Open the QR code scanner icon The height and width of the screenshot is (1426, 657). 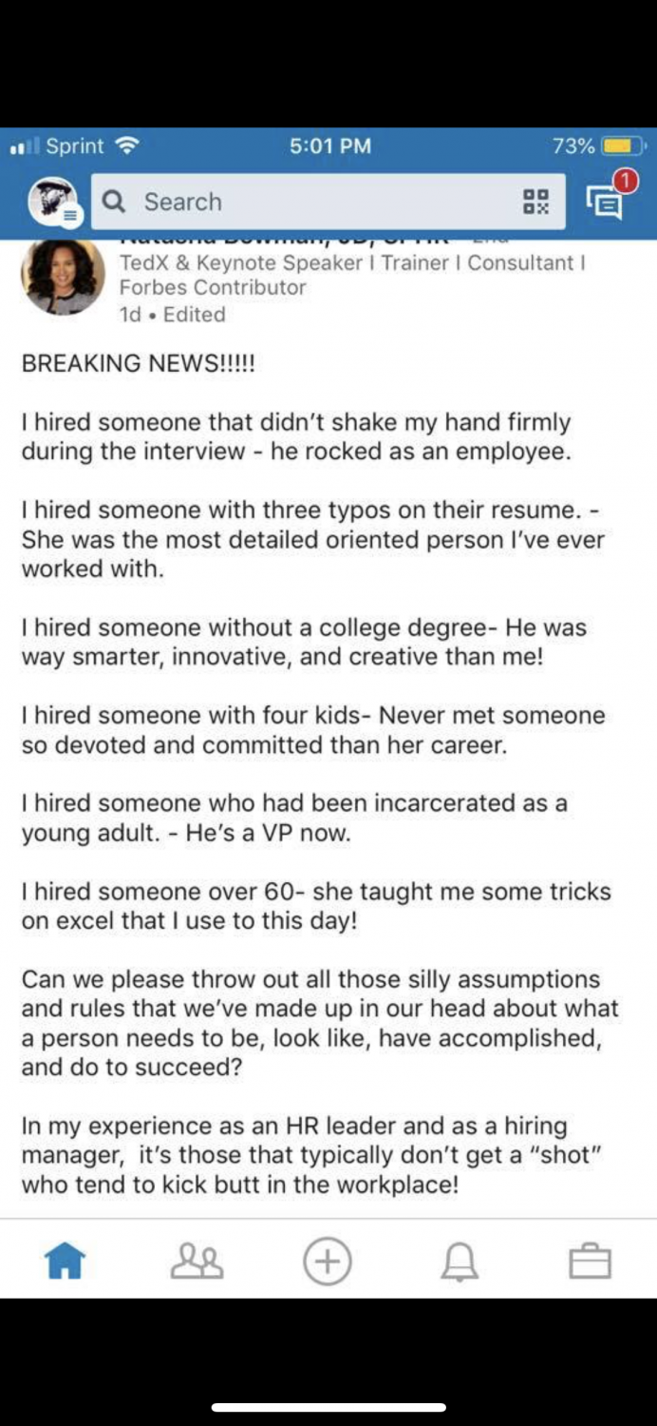[x=536, y=202]
